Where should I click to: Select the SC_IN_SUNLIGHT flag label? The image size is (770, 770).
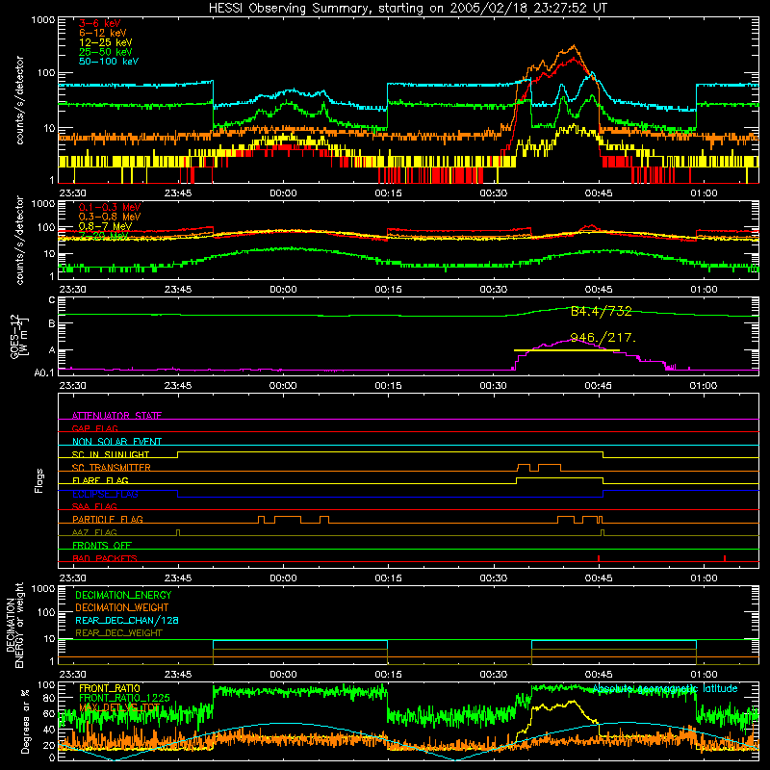[x=111, y=454]
